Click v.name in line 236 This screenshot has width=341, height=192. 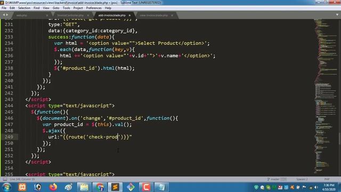(169, 55)
